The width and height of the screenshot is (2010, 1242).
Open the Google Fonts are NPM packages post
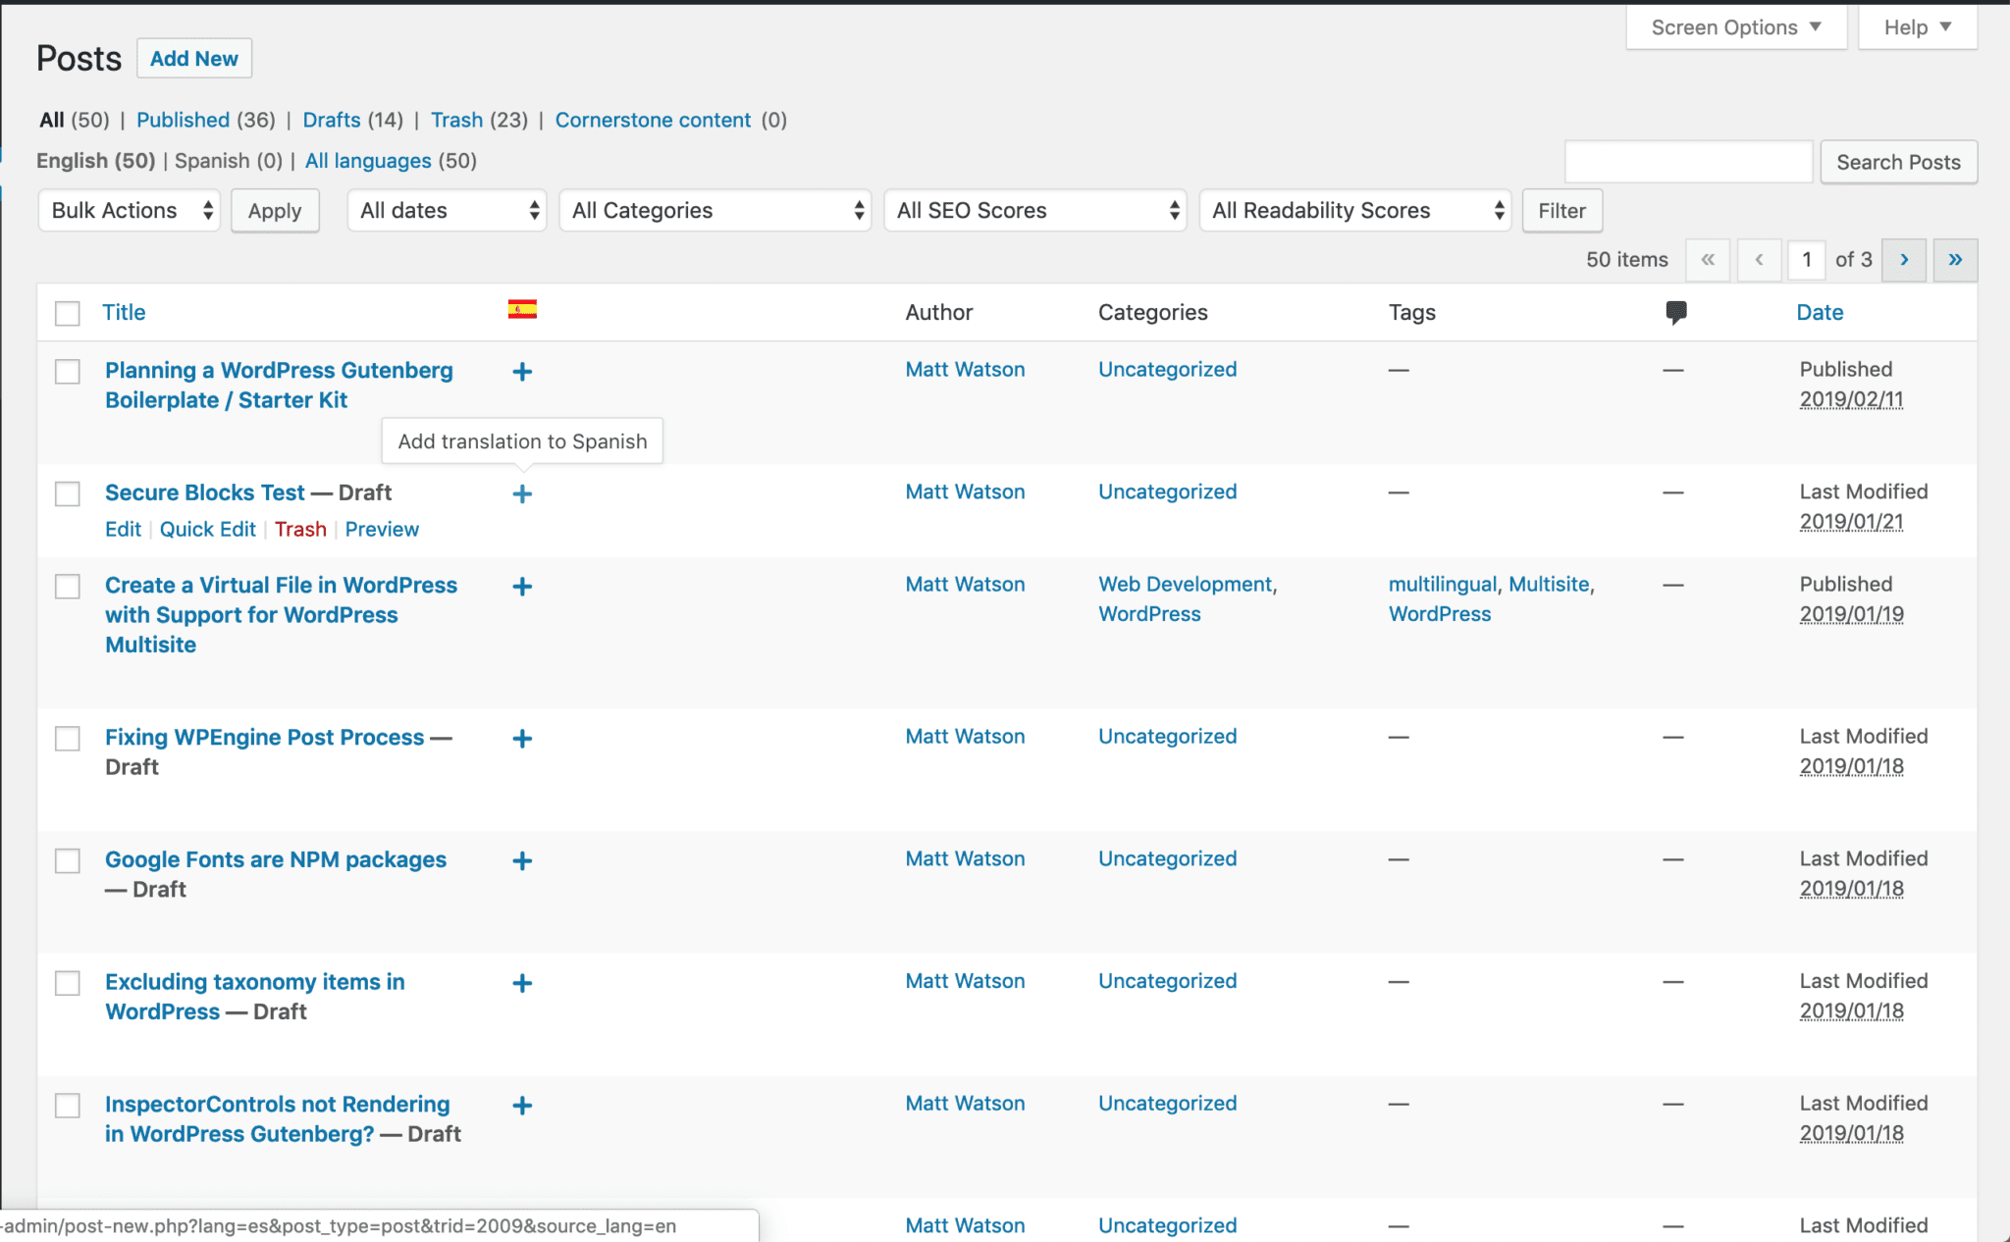click(x=276, y=860)
